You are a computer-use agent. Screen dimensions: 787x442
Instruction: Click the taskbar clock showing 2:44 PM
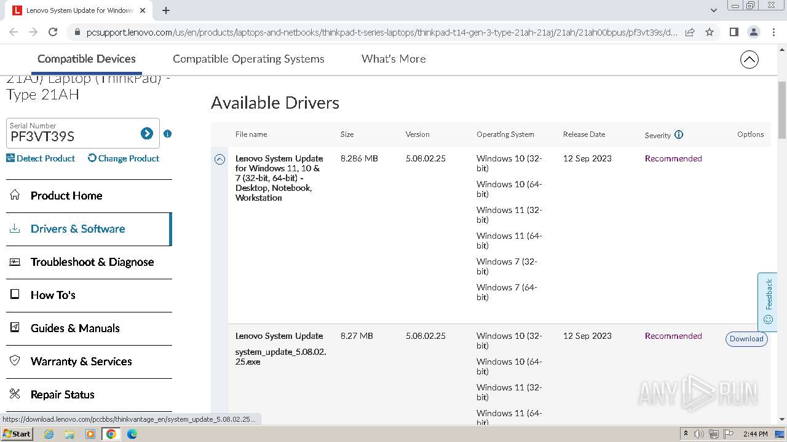(x=755, y=434)
